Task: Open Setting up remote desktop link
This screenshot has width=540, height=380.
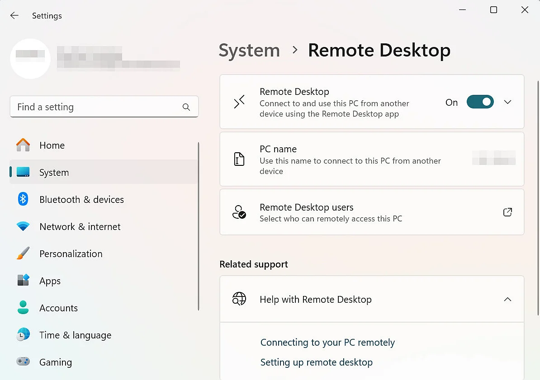Action: tap(317, 362)
